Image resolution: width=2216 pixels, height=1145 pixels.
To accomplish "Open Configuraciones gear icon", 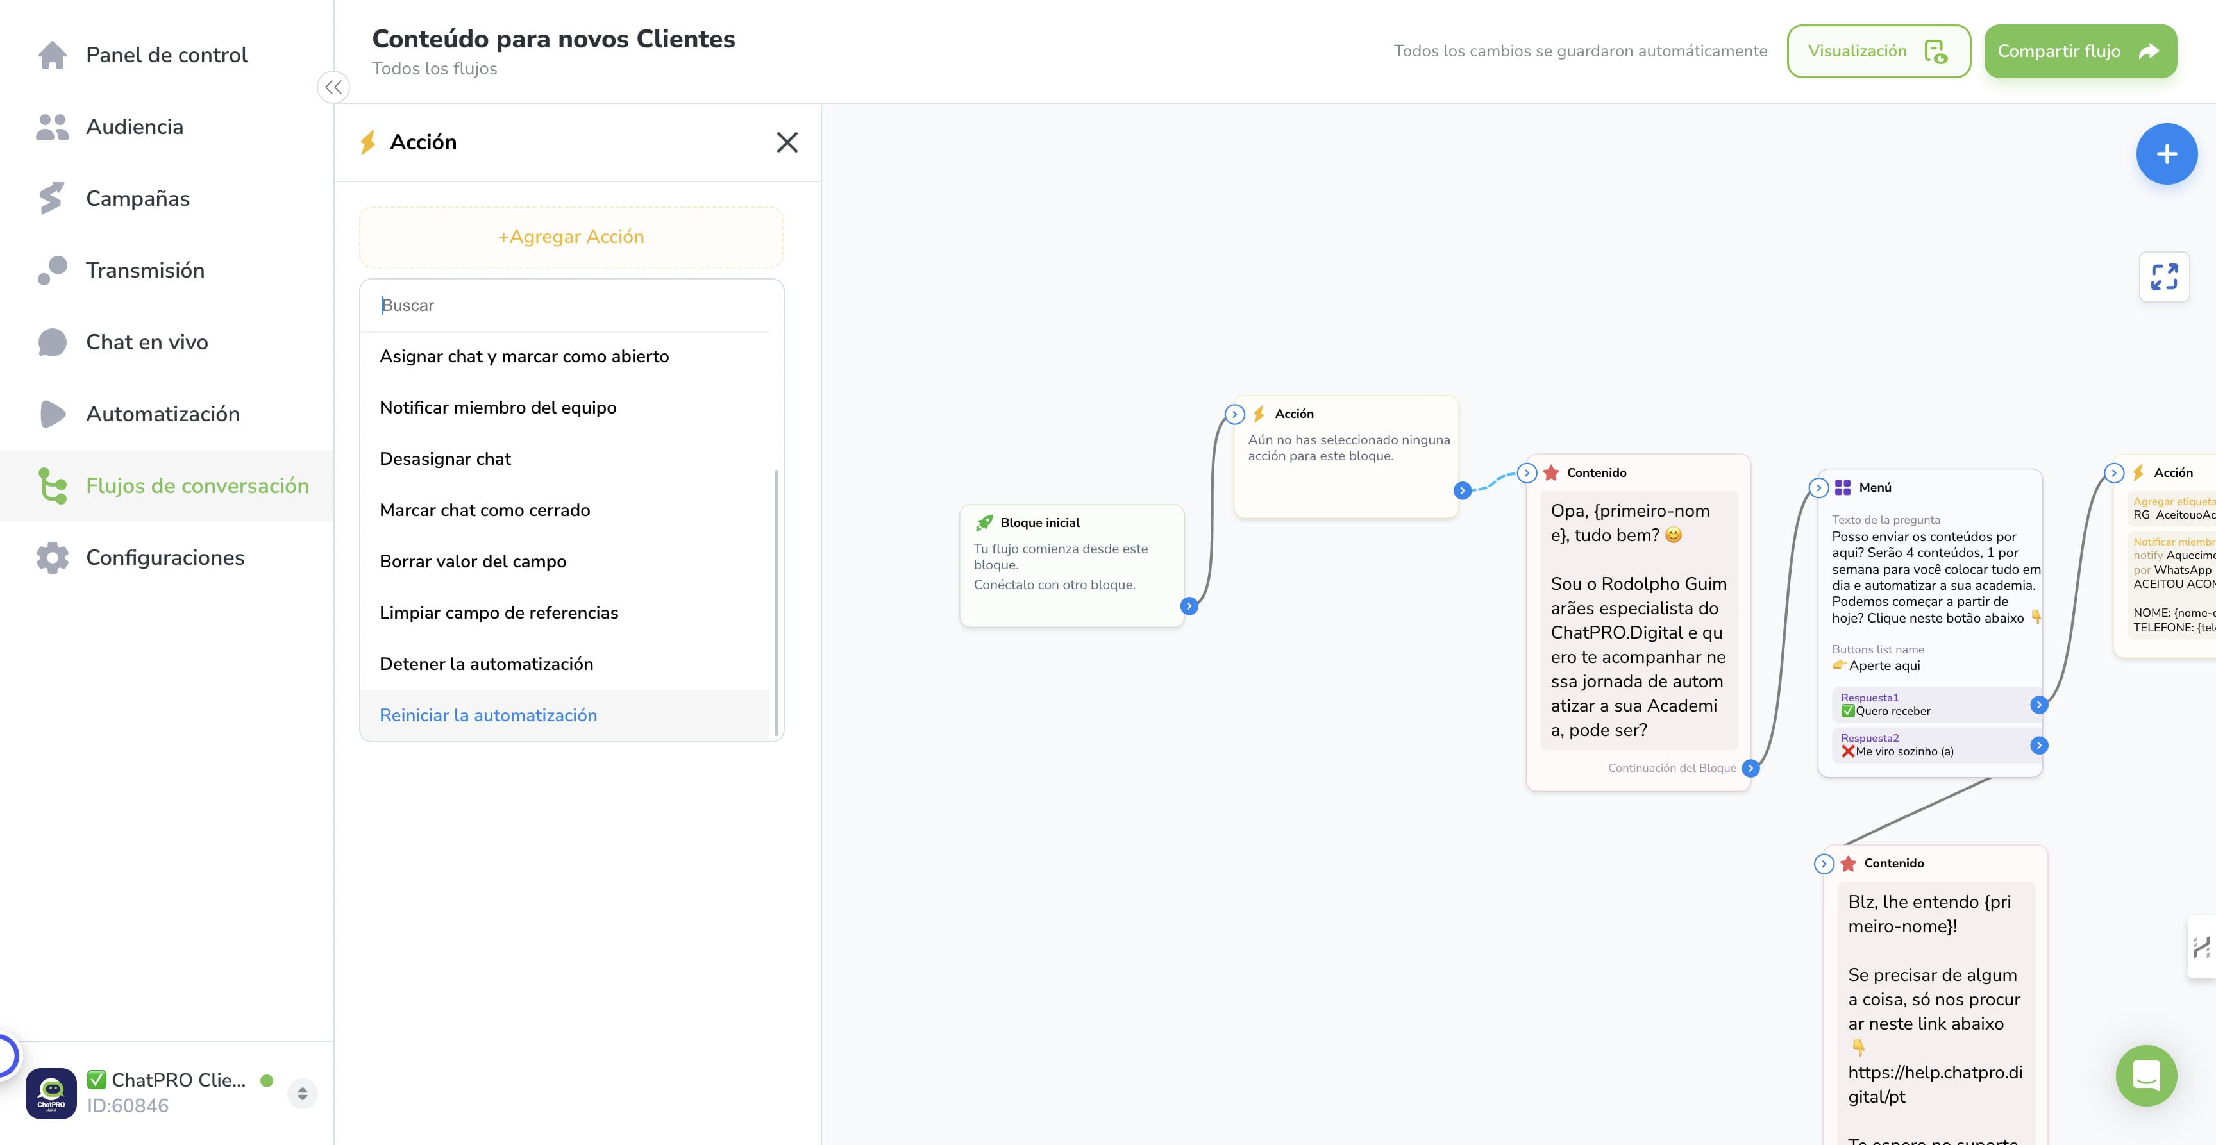I will tap(53, 558).
